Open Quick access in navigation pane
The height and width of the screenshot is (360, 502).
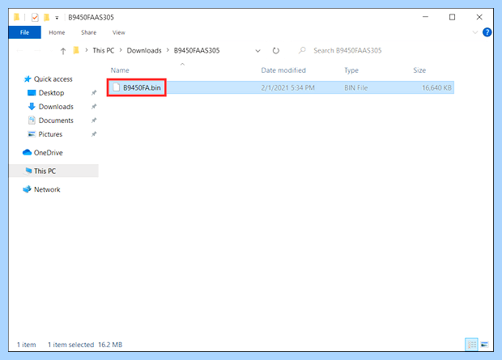49,79
